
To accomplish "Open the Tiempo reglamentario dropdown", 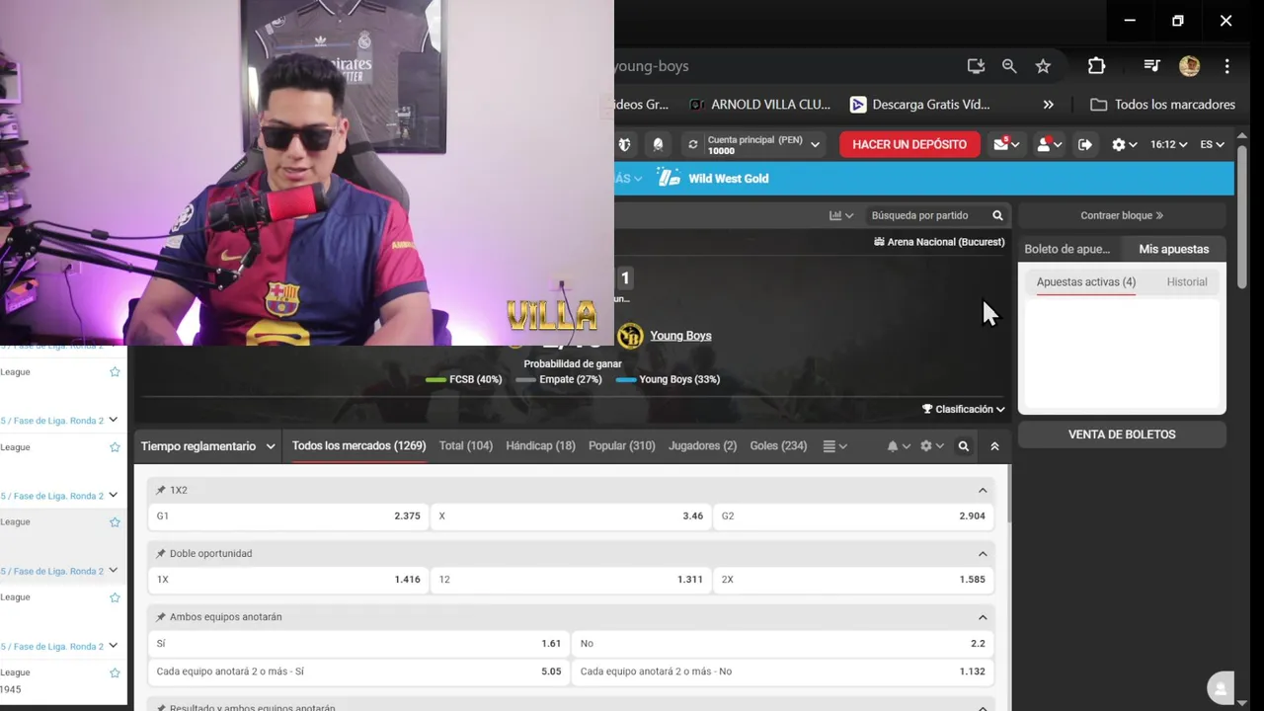I will (x=207, y=446).
